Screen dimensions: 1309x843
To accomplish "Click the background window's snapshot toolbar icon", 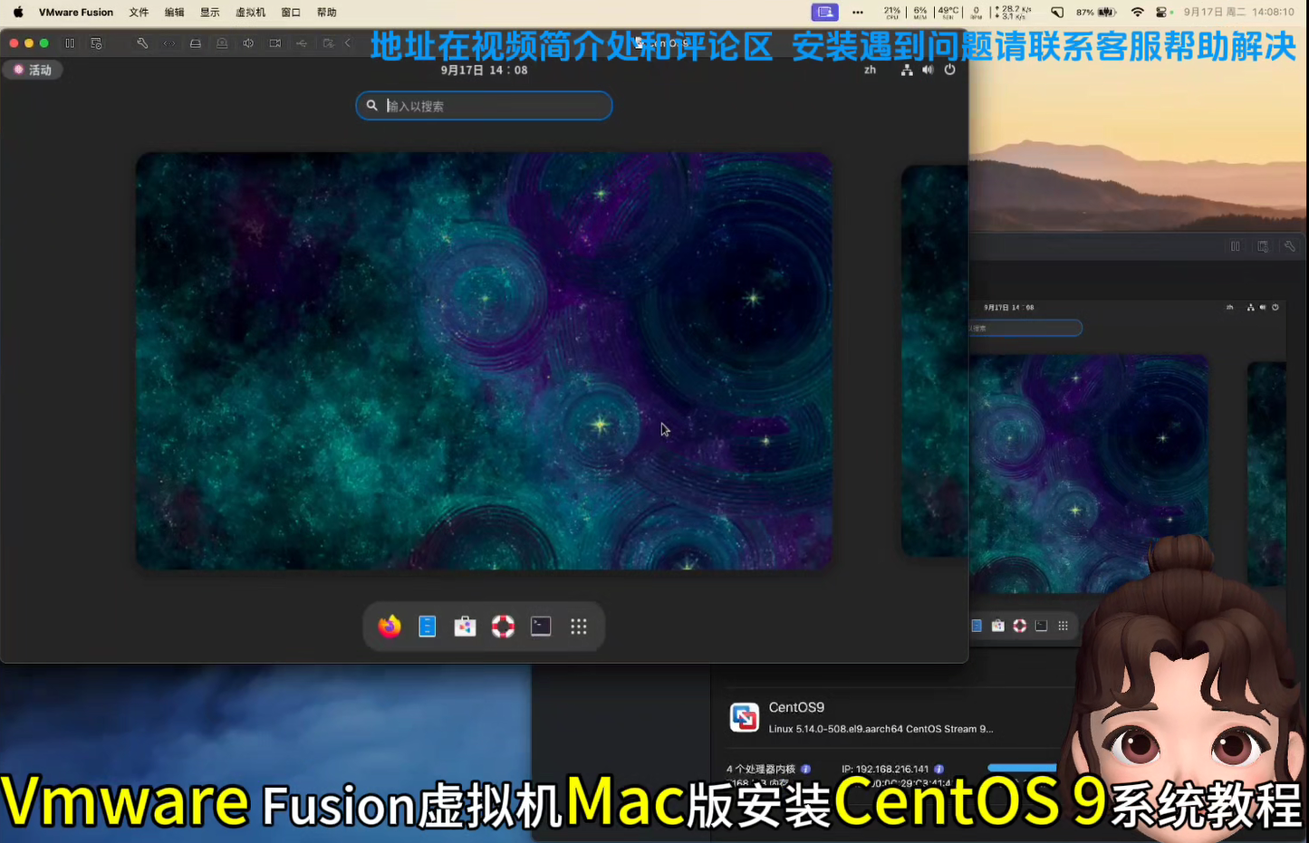I will (1263, 246).
